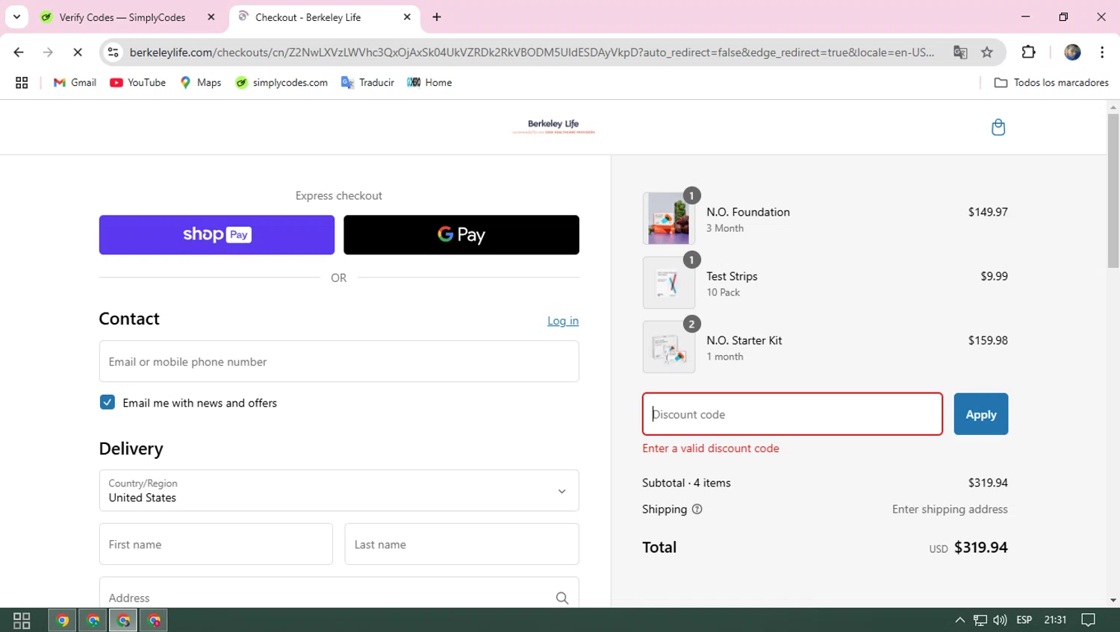
Task: Close the Verify Codes SimplyCodes tab
Action: point(211,17)
